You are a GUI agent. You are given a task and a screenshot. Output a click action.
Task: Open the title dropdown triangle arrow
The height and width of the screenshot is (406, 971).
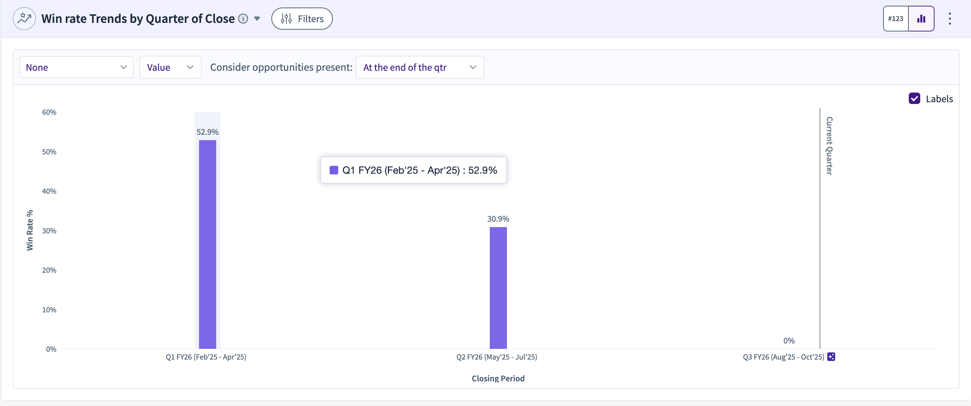tap(257, 19)
